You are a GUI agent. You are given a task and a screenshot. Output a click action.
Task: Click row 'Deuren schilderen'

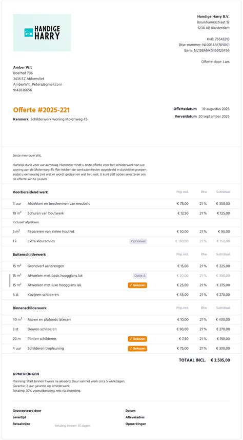pyautogui.click(x=121, y=329)
